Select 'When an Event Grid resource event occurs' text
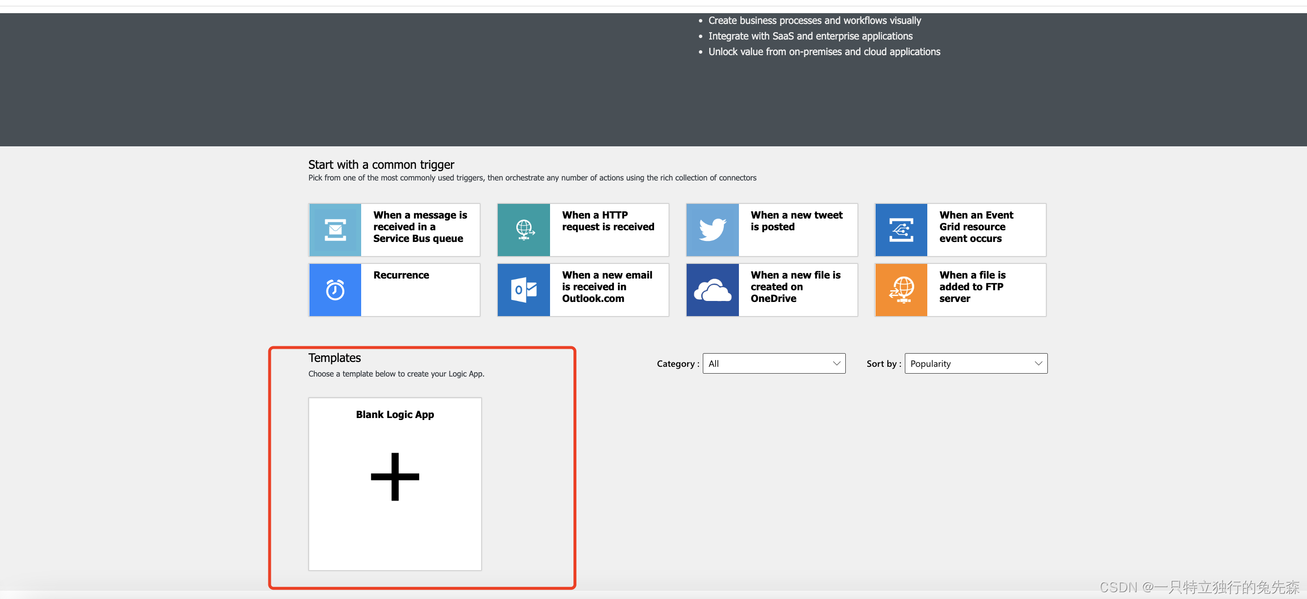This screenshot has height=599, width=1307. [975, 227]
